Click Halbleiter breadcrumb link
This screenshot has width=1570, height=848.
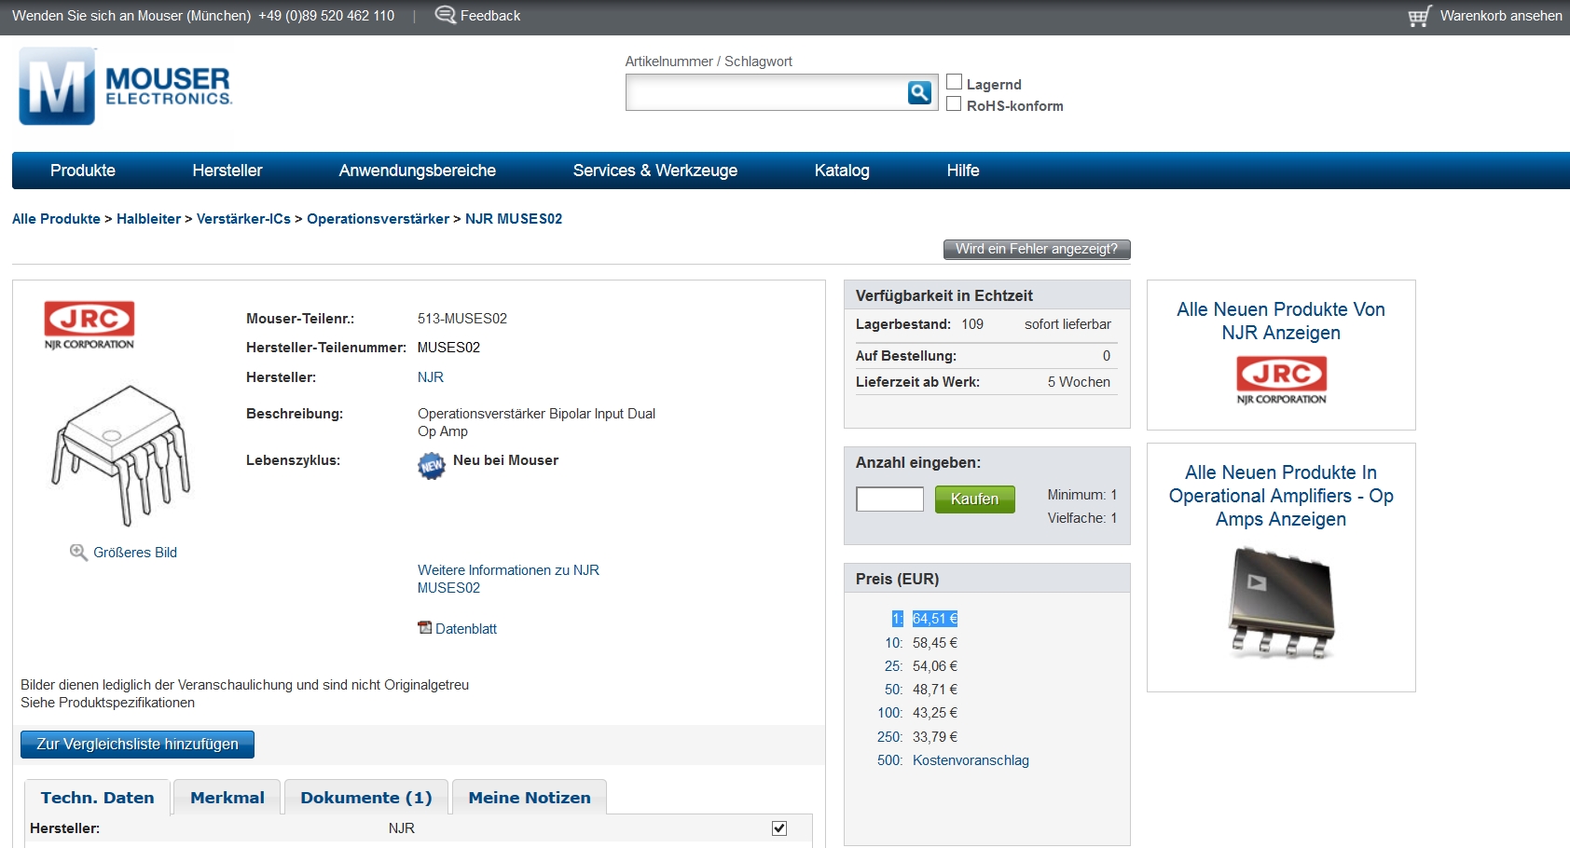click(148, 219)
